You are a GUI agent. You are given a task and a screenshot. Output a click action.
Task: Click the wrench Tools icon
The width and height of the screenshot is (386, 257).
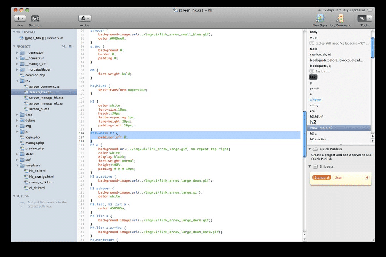(x=362, y=18)
